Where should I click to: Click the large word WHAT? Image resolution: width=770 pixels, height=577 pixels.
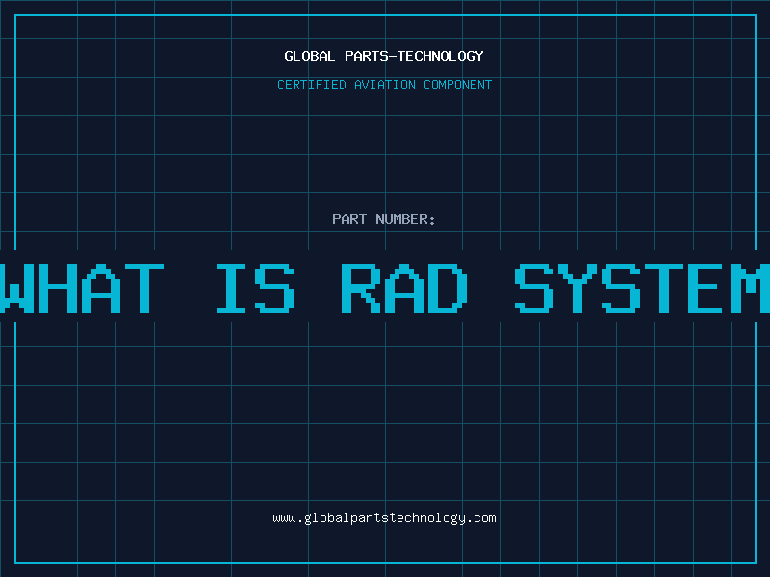point(82,288)
